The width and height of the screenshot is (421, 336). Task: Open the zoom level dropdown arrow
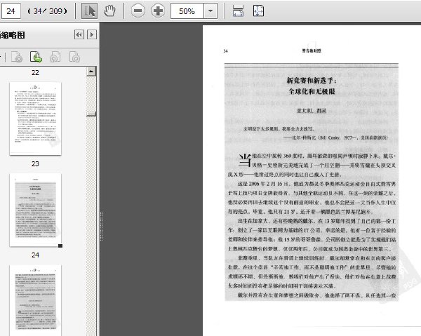tap(210, 11)
